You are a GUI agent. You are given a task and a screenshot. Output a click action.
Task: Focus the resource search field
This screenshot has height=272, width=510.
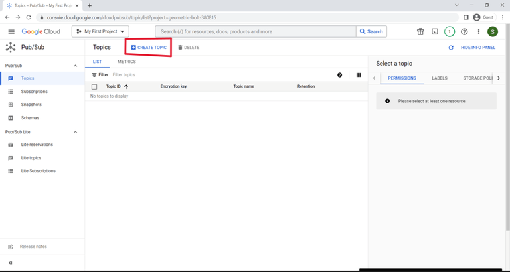tap(255, 32)
